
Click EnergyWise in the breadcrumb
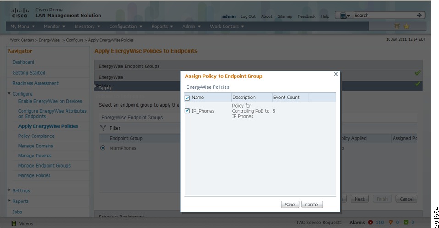point(49,40)
